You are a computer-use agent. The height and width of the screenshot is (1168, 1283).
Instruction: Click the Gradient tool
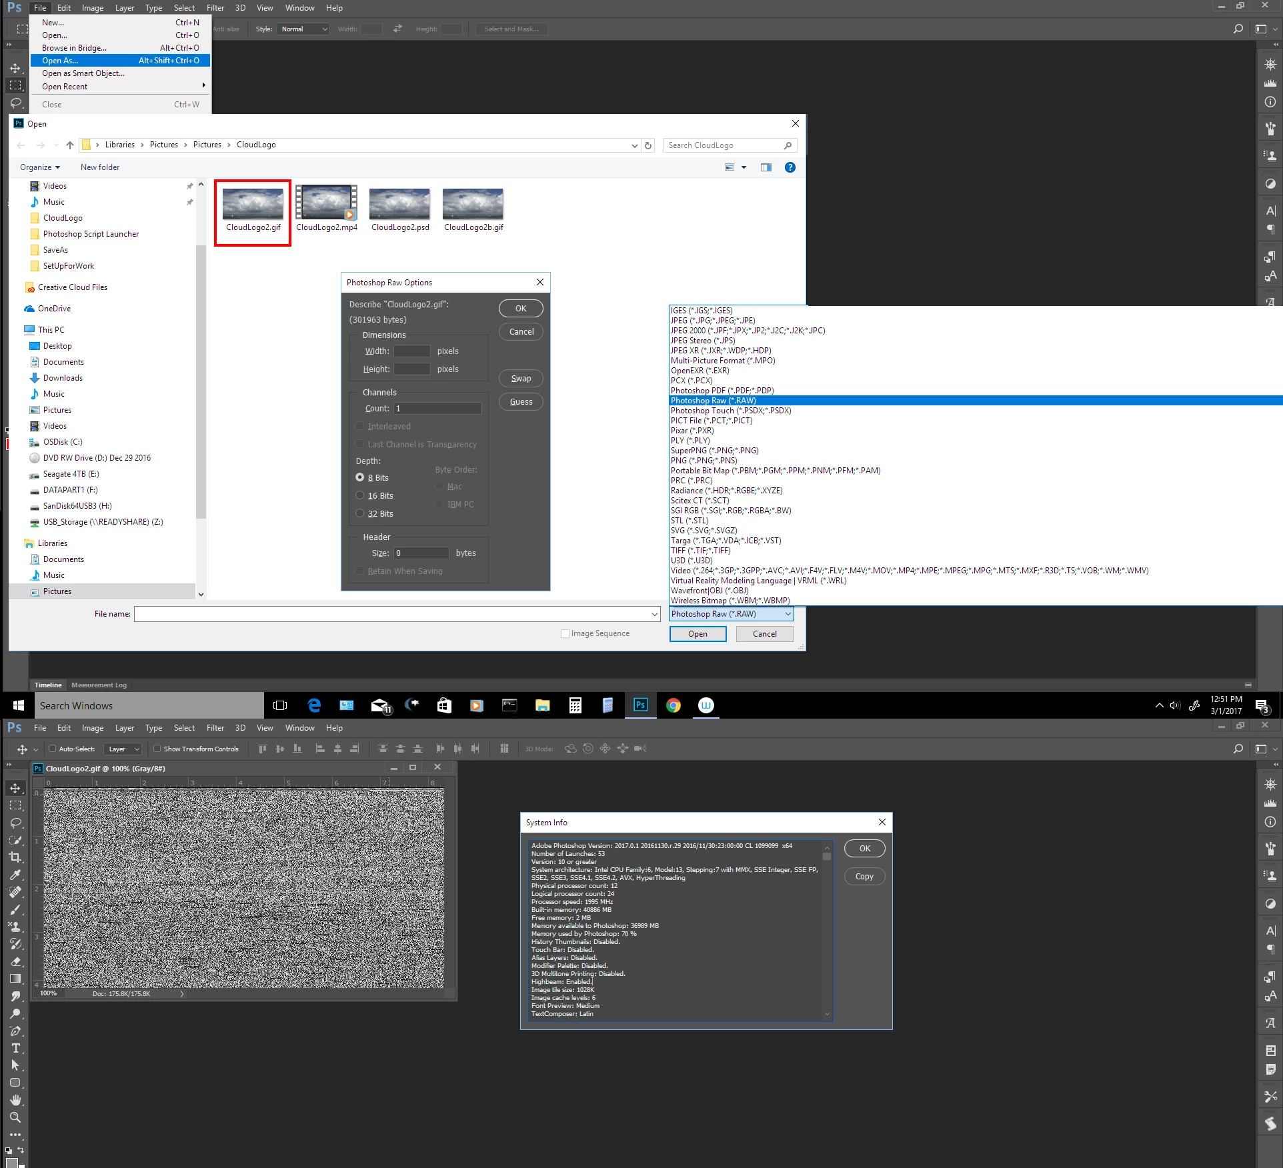pyautogui.click(x=15, y=978)
